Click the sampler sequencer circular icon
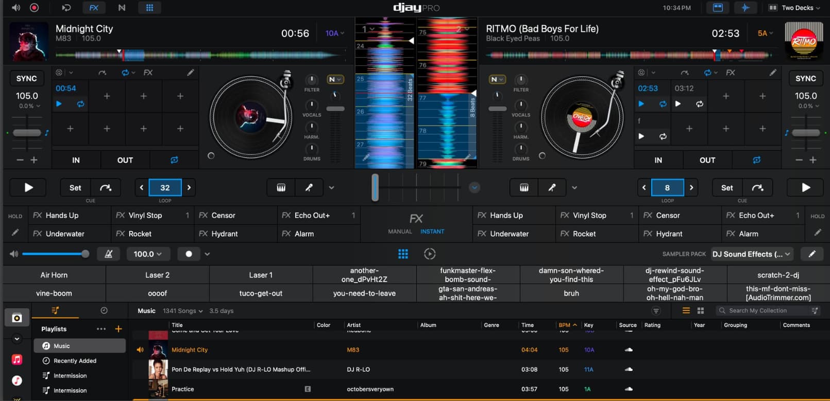The width and height of the screenshot is (830, 401). 430,254
